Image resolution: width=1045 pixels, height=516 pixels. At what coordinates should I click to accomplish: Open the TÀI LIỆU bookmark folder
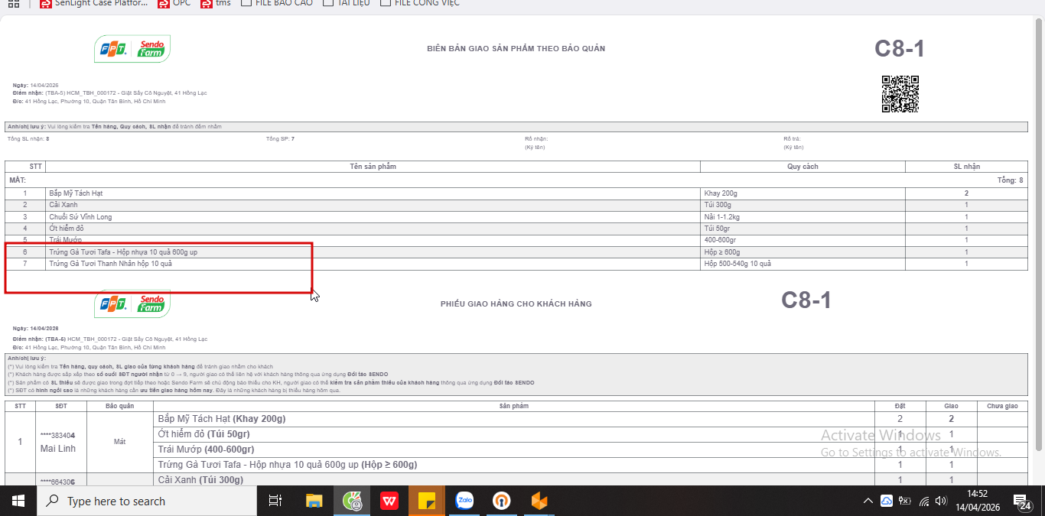[346, 3]
